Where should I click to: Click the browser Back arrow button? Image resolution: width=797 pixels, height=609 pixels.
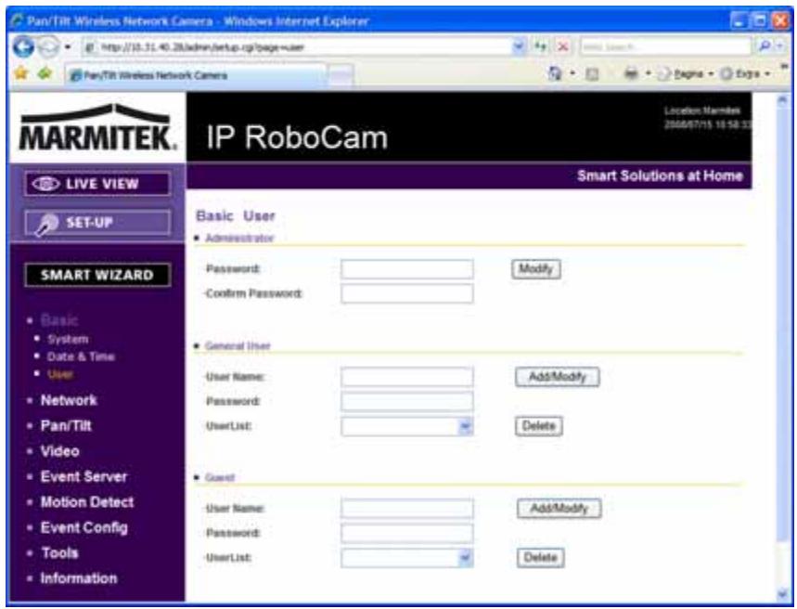click(23, 47)
